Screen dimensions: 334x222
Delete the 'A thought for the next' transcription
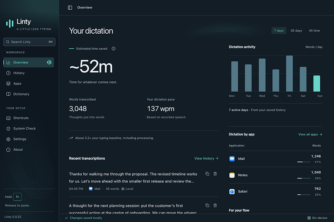coord(215,205)
